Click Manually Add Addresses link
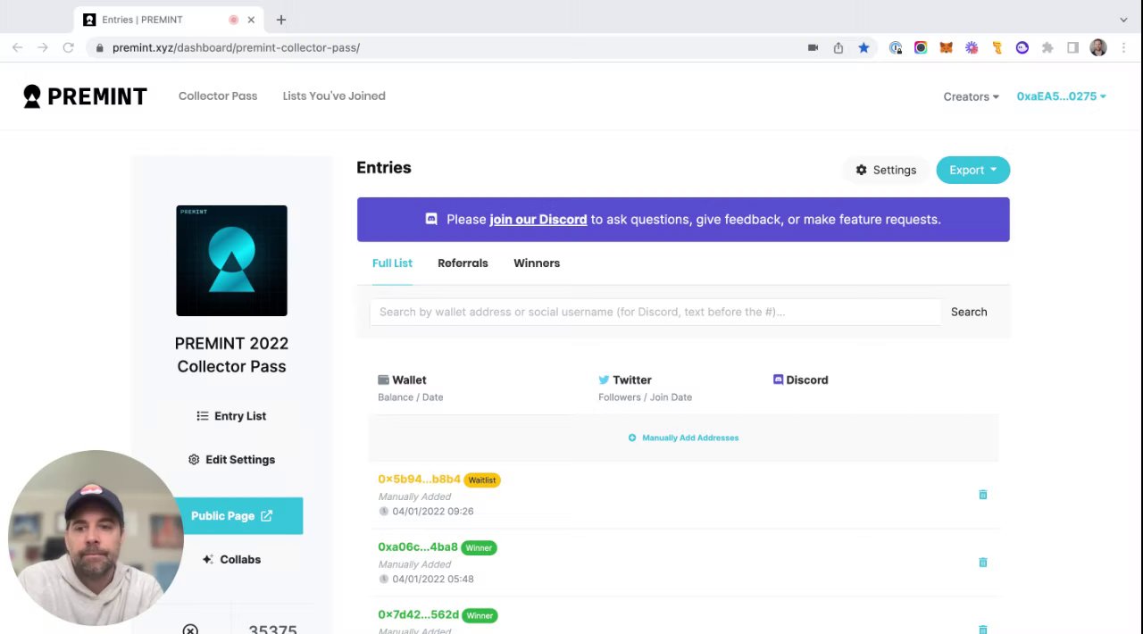The height and width of the screenshot is (634, 1143). pos(690,438)
